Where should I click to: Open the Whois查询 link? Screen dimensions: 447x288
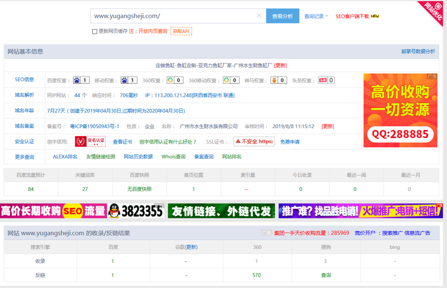coord(173,157)
